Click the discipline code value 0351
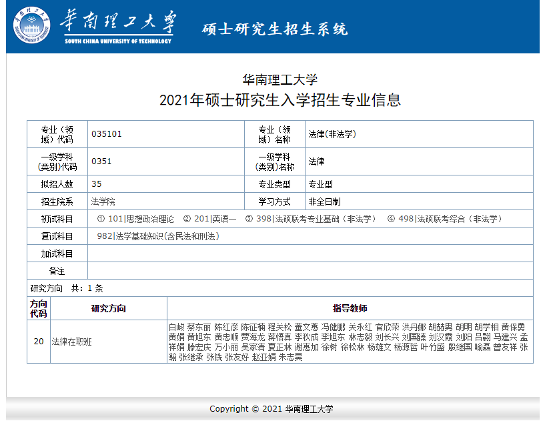 pos(101,161)
